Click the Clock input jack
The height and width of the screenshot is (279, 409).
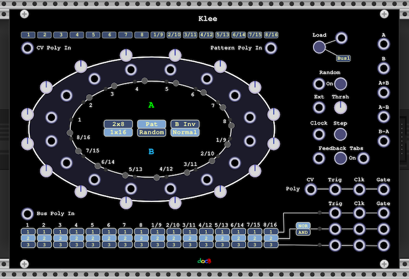point(319,134)
